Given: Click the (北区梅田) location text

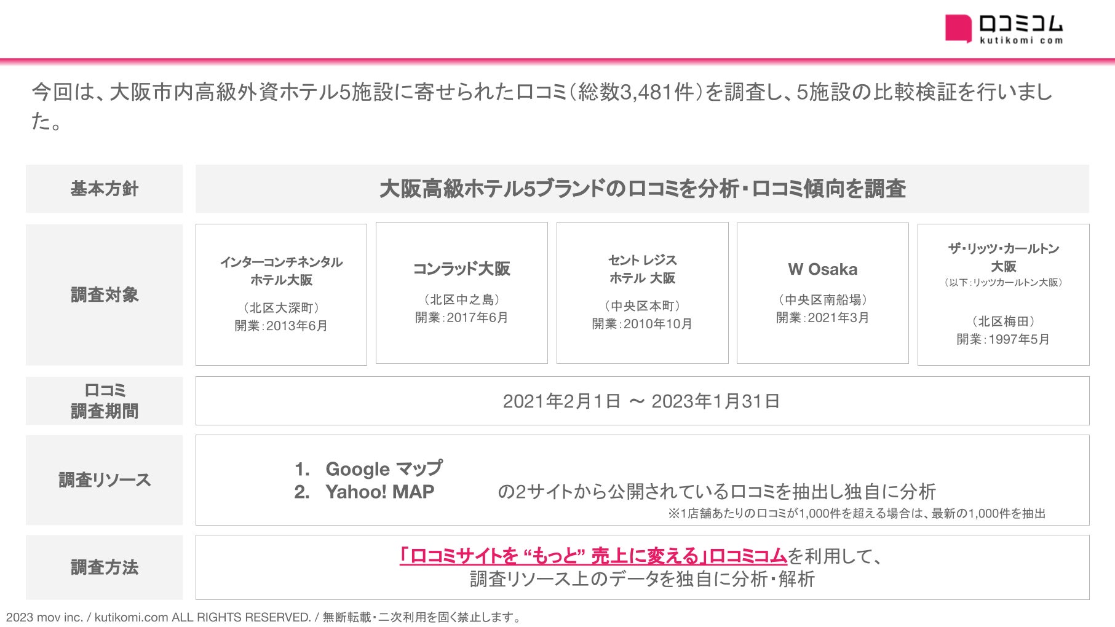Looking at the screenshot, I should (x=1004, y=321).
